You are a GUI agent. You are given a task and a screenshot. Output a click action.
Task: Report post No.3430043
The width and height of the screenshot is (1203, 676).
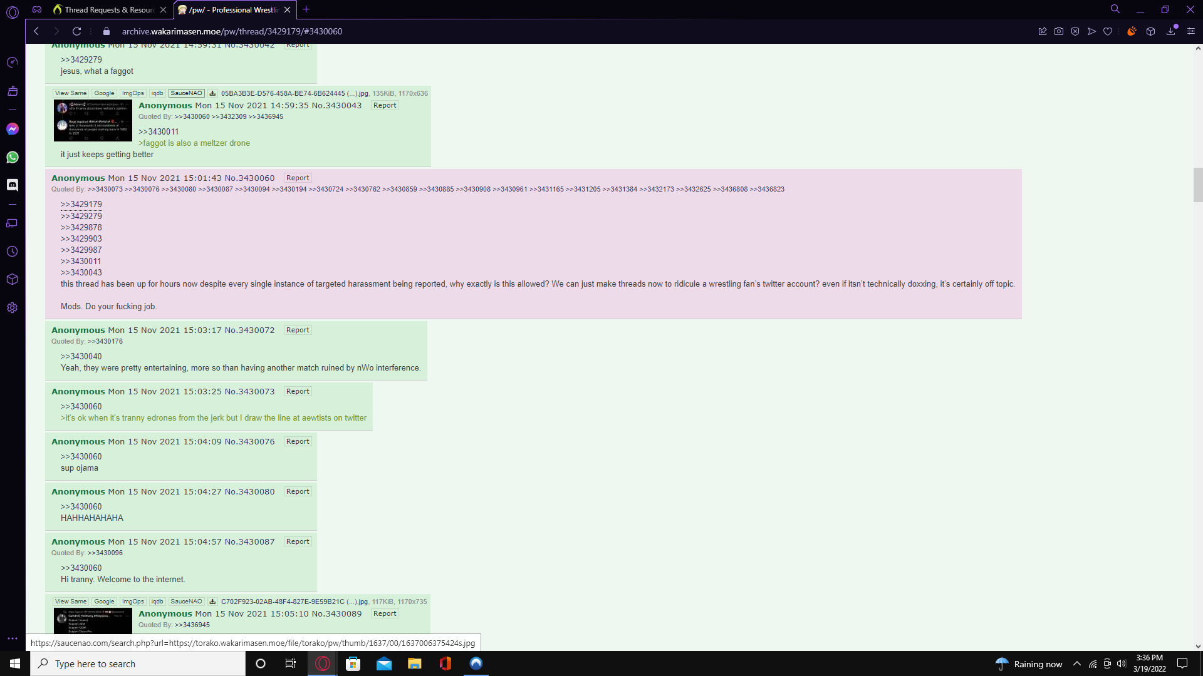pyautogui.click(x=385, y=105)
